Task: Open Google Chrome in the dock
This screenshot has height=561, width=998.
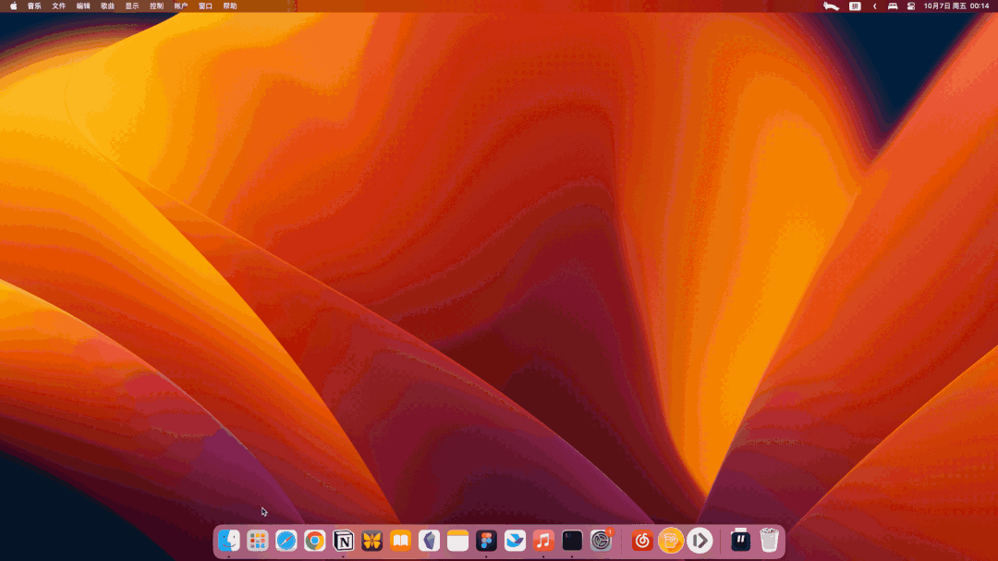Action: coord(315,541)
